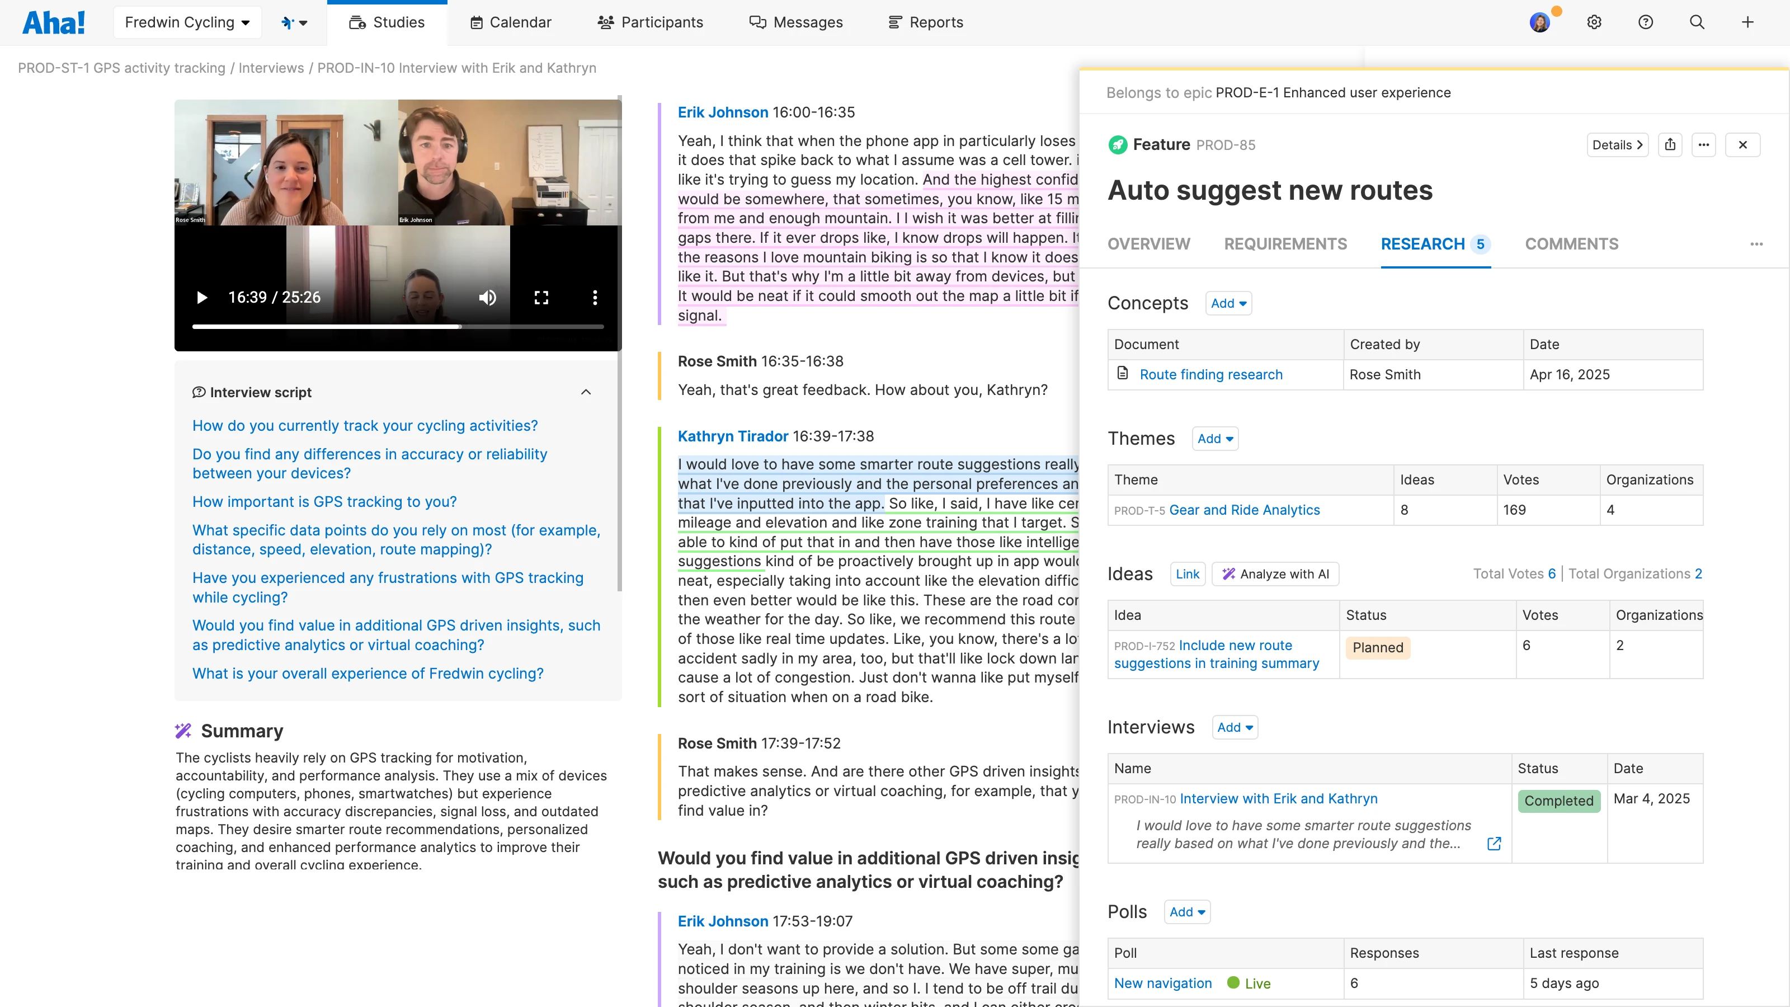Screen dimensions: 1790x1007
Task: Open the Add dropdown next to Themes
Action: point(1214,438)
